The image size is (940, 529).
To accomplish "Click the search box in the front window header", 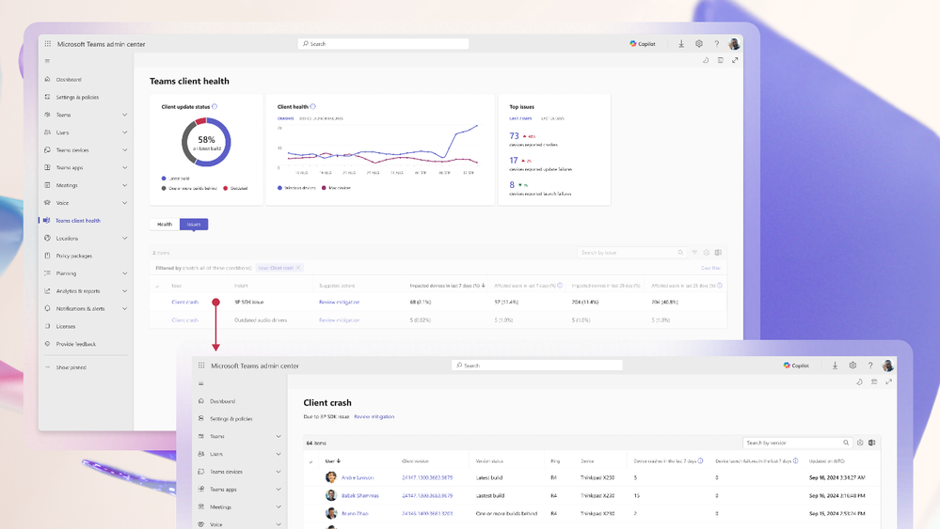I will pos(536,365).
